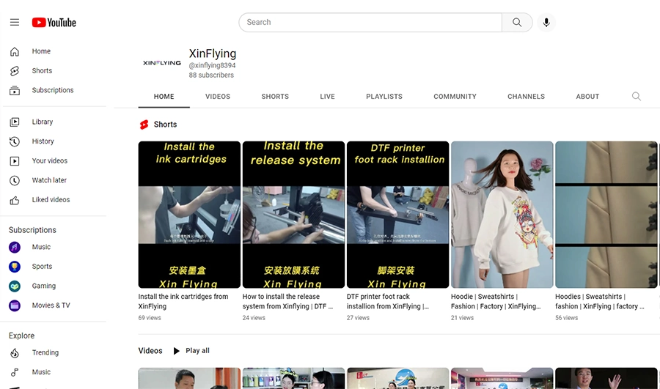Click the Trending flame icon
The image size is (660, 389).
[x=15, y=353]
